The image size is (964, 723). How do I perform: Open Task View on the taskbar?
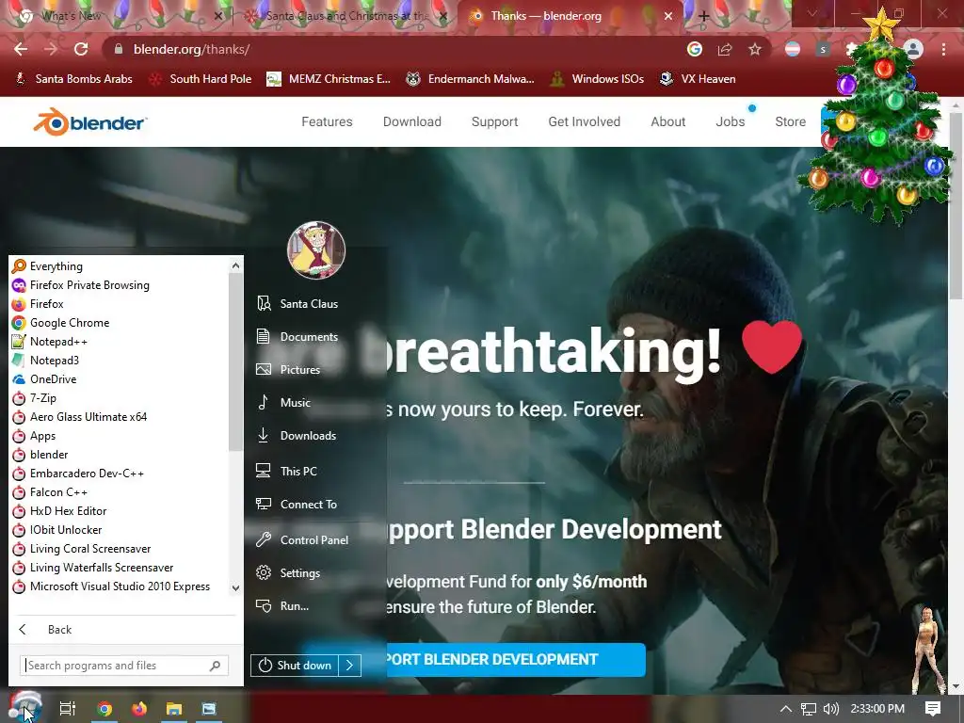coord(68,709)
